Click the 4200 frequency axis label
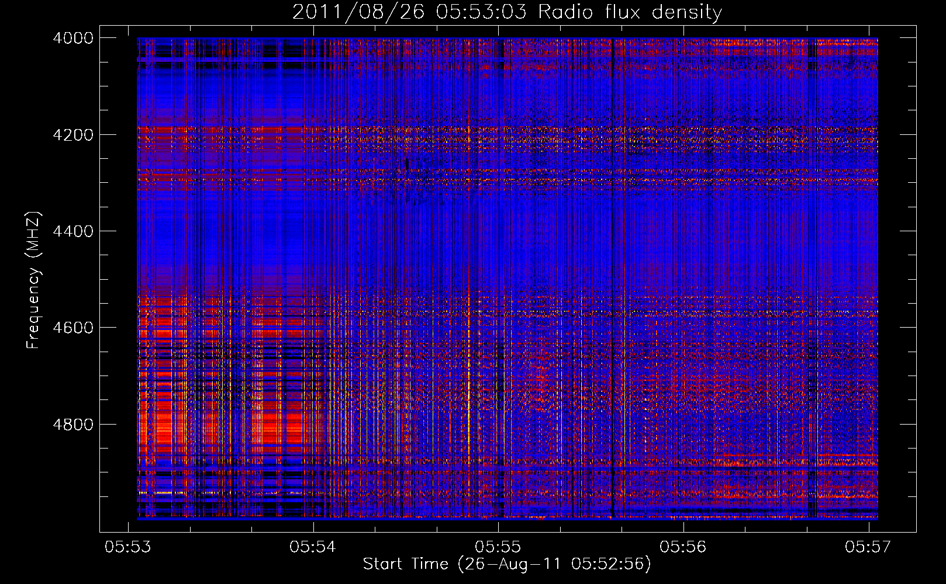Image resolution: width=946 pixels, height=584 pixels. 73,135
